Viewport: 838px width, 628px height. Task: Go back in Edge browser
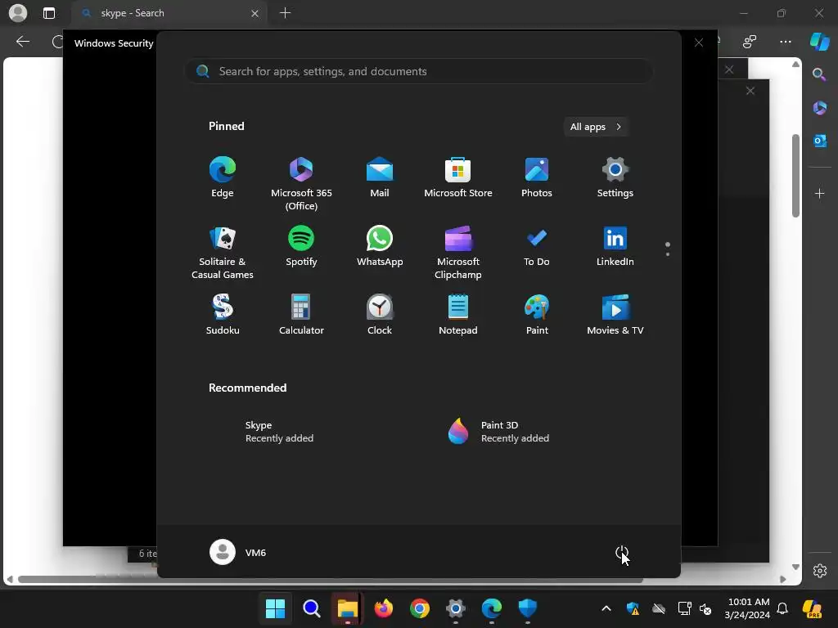(x=22, y=41)
